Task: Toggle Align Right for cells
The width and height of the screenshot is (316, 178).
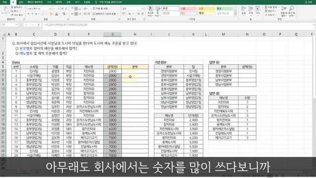Action: point(79,14)
